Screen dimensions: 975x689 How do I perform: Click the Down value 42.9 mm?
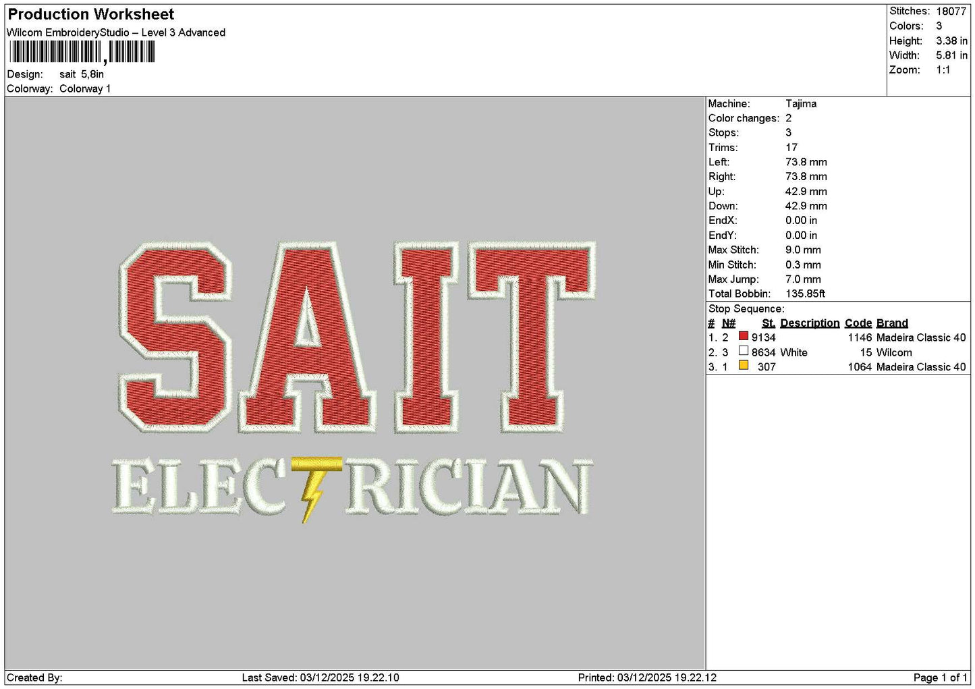pyautogui.click(x=806, y=206)
